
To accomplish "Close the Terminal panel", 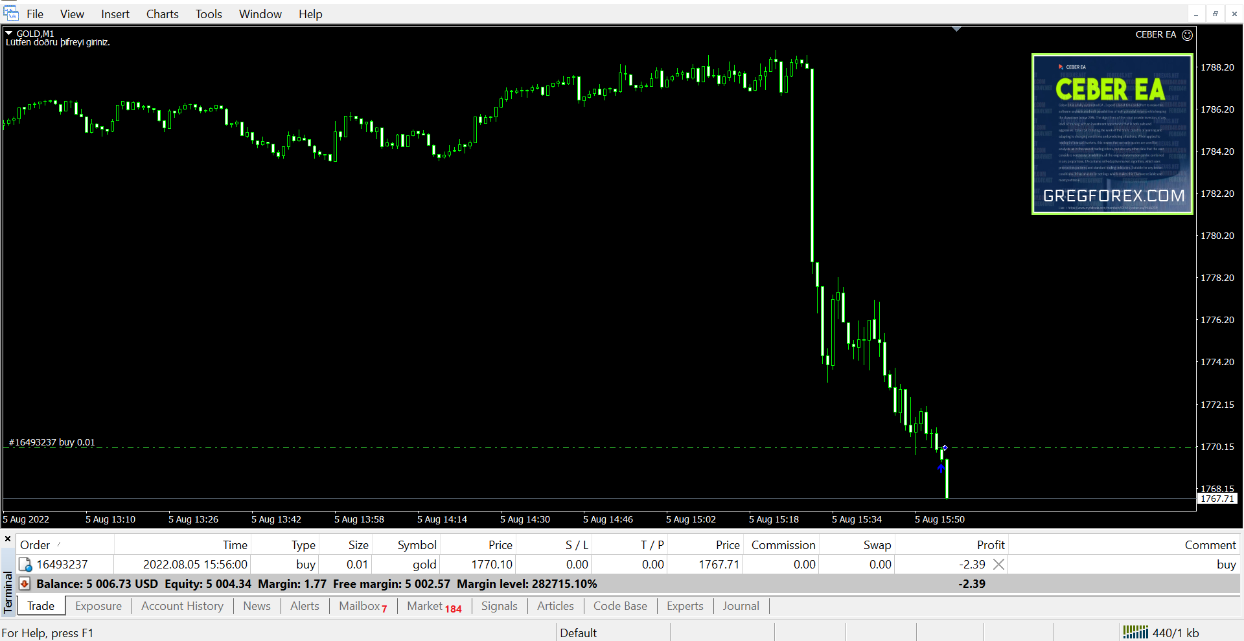I will (8, 539).
